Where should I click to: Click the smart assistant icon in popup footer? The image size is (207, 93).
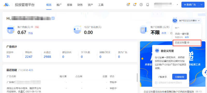[x=156, y=83]
